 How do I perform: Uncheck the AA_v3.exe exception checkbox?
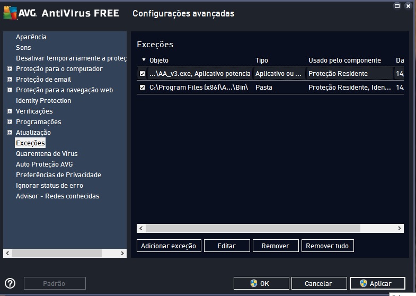[x=142, y=74]
